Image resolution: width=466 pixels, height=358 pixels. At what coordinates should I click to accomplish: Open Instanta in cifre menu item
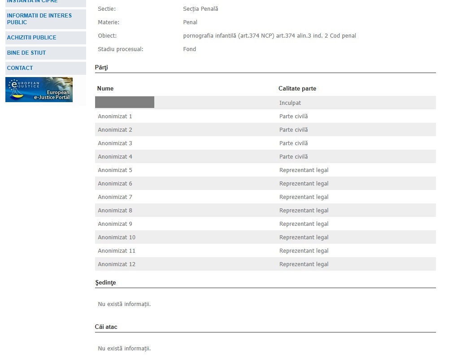(45, 2)
